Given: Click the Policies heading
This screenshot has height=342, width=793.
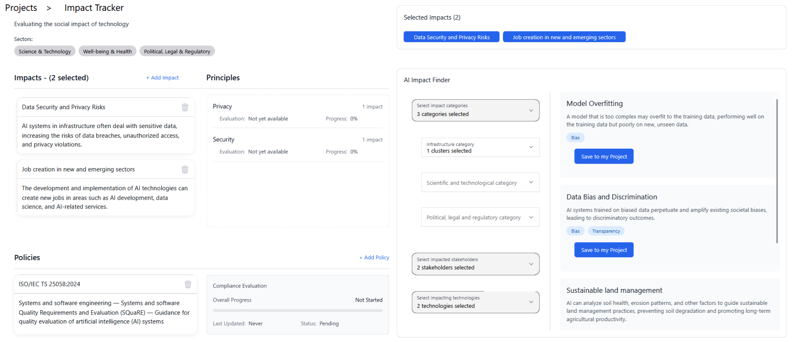Looking at the screenshot, I should (x=27, y=257).
